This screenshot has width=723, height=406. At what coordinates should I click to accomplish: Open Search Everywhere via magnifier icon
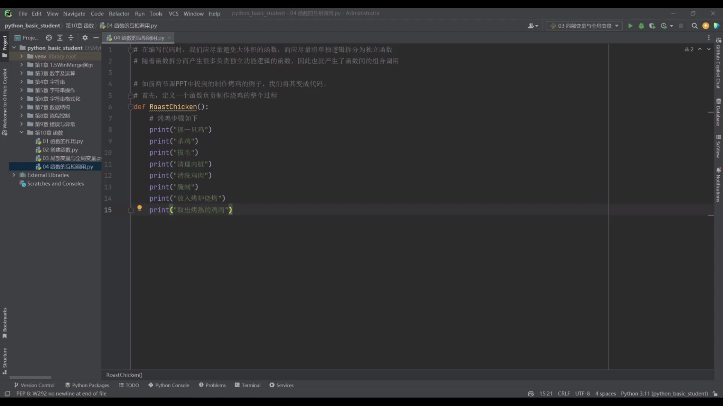click(694, 26)
